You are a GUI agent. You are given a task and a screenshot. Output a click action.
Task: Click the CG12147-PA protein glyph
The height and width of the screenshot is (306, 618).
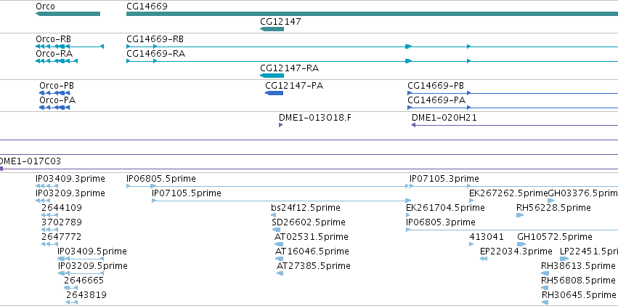275,93
